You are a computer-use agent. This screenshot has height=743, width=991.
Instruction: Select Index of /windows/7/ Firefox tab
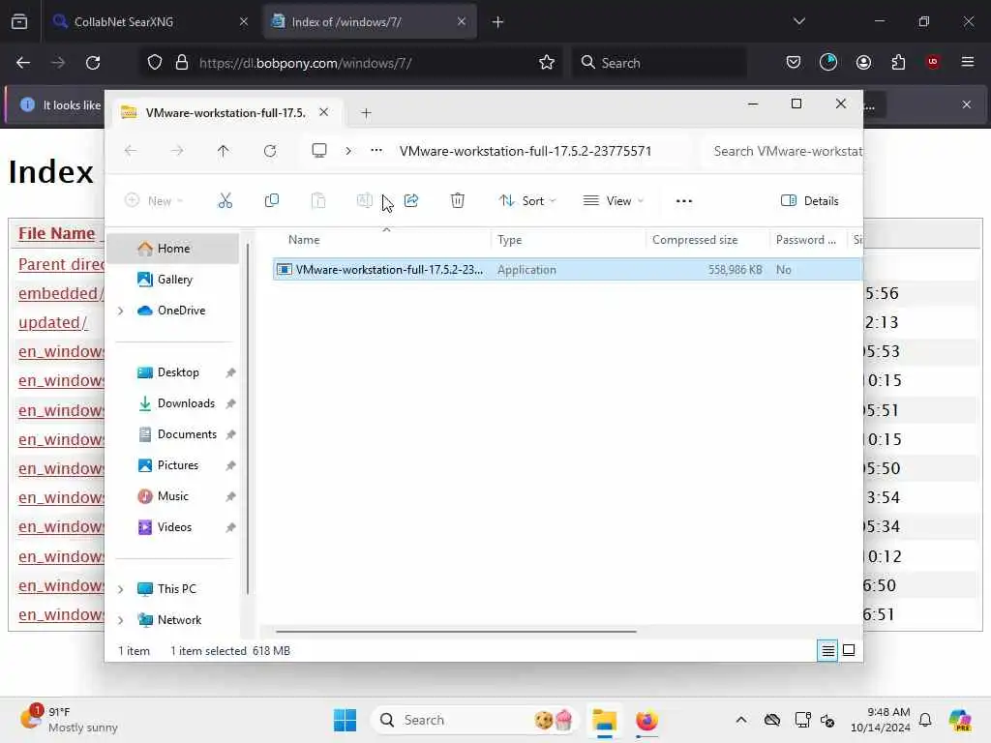click(370, 21)
